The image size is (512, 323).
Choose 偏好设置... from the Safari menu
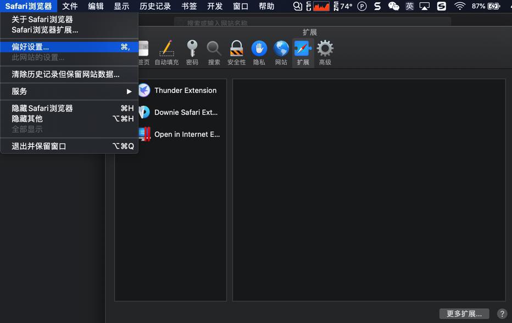[x=69, y=47]
